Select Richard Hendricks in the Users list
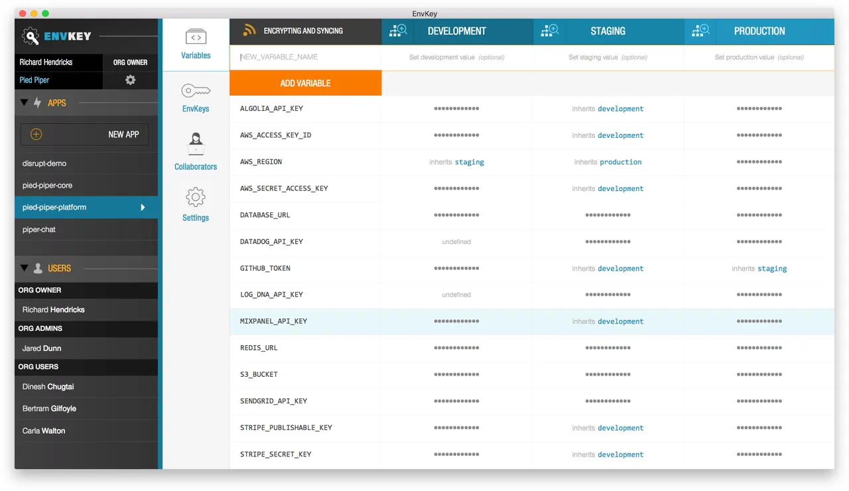Image resolution: width=849 pixels, height=491 pixels. (x=86, y=310)
